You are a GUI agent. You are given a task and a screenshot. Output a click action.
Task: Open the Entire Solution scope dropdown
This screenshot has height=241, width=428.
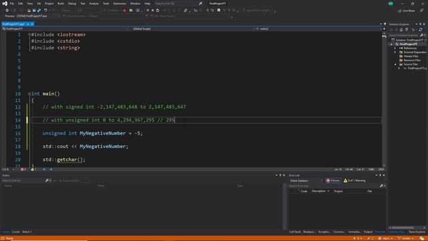pyautogui.click(x=306, y=181)
